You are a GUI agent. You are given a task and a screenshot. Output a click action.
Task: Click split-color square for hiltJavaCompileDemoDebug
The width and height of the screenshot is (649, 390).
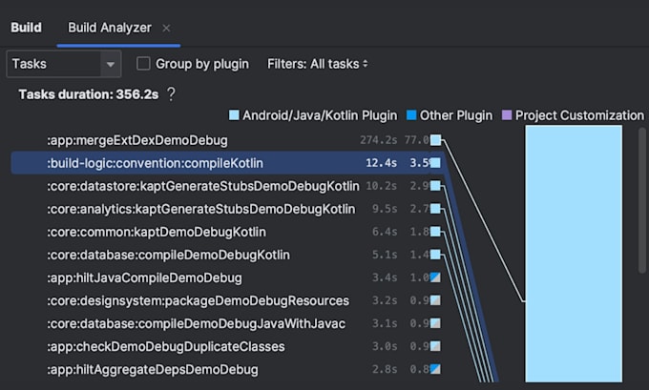pos(435,277)
